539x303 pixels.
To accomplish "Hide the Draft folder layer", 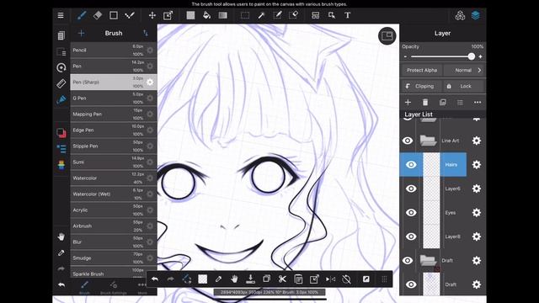I will (x=408, y=260).
